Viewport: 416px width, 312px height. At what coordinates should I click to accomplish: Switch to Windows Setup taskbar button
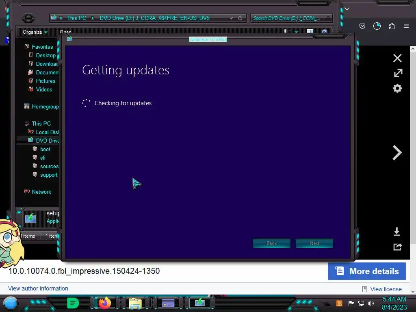point(200,302)
